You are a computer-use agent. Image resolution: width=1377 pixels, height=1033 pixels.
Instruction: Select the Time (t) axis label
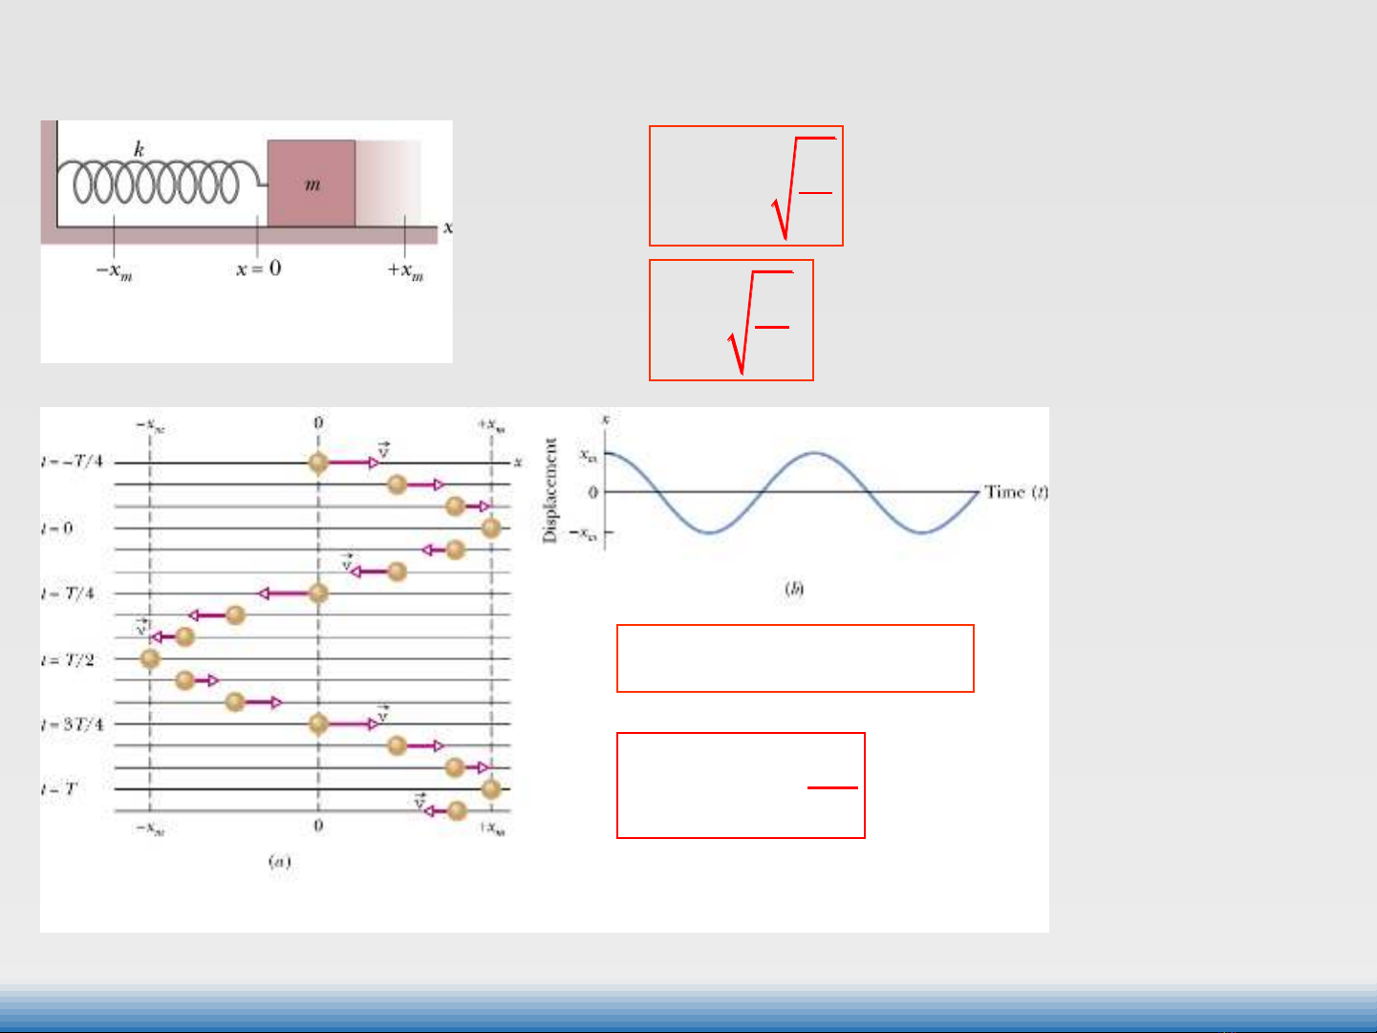click(1016, 492)
